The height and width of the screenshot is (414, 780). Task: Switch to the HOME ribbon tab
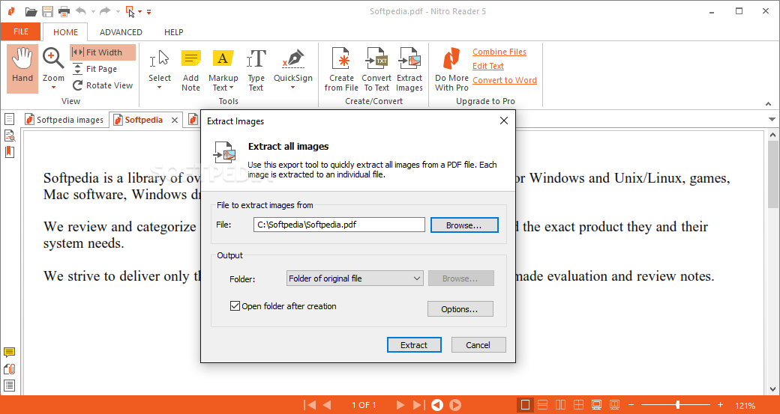tap(66, 32)
